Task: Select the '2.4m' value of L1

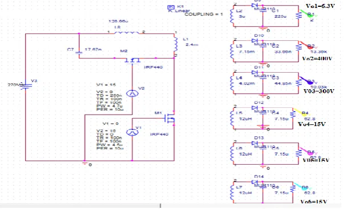Action: (x=192, y=44)
